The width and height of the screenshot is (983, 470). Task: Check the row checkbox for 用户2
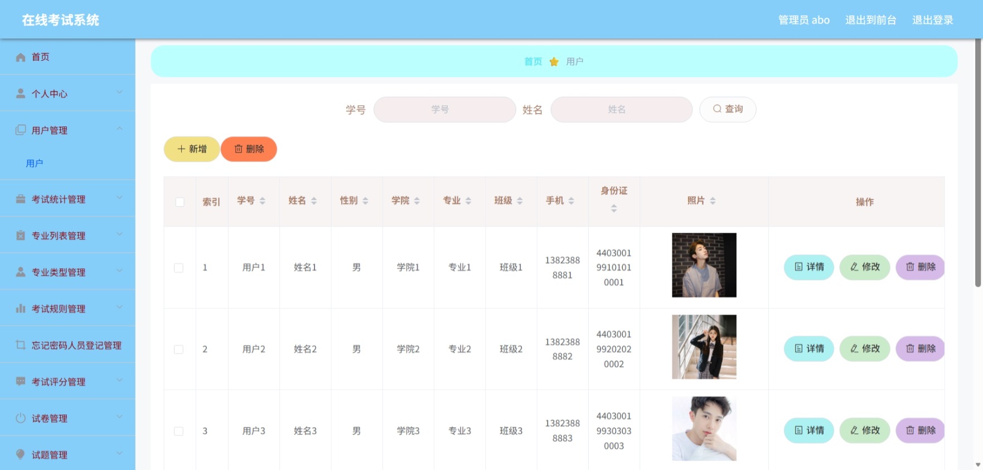tap(178, 349)
